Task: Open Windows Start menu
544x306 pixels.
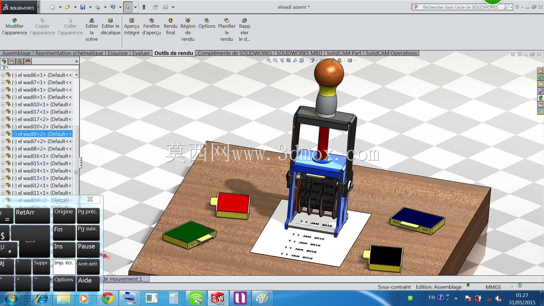Action: pyautogui.click(x=11, y=298)
